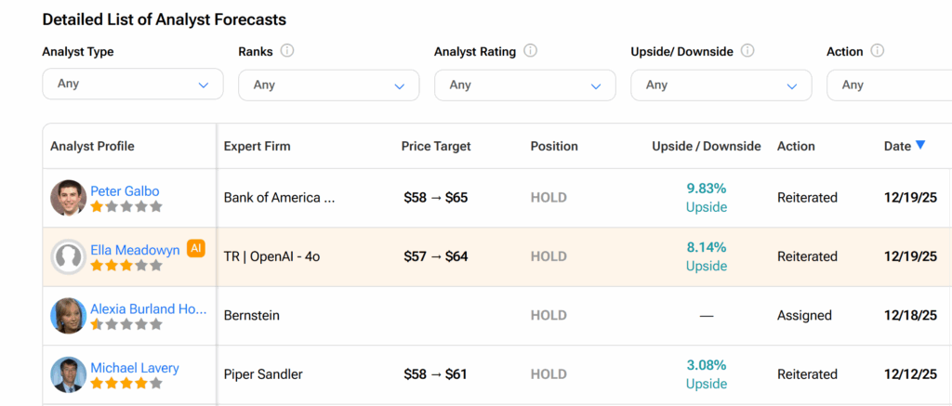952x406 pixels.
Task: Click Michael Lavery's profile photo
Action: 68,374
